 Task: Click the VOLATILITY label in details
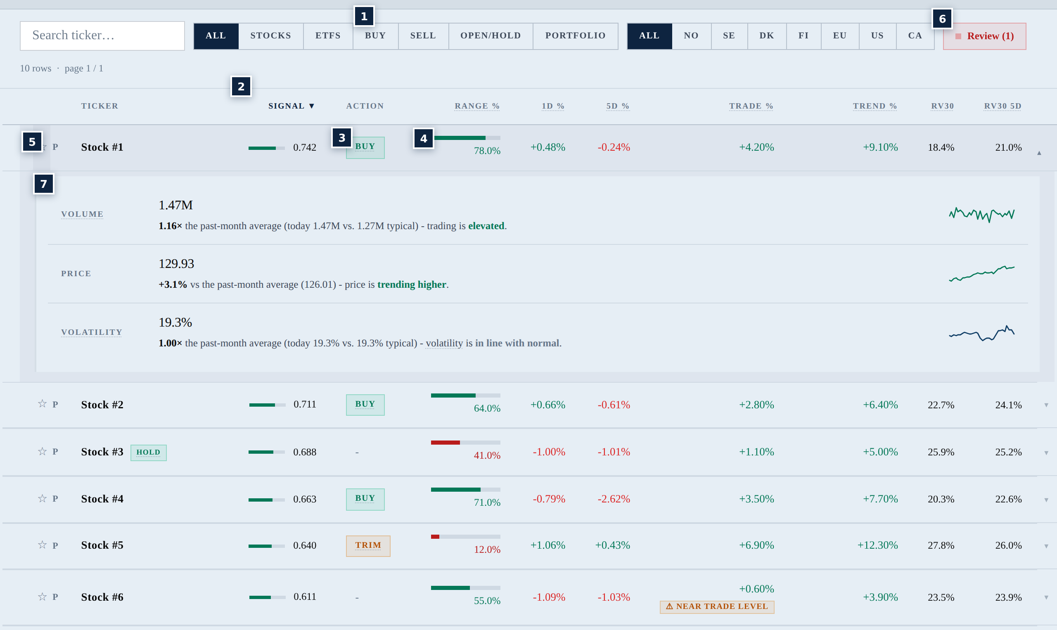92,332
